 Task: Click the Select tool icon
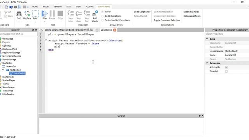click(35, 14)
